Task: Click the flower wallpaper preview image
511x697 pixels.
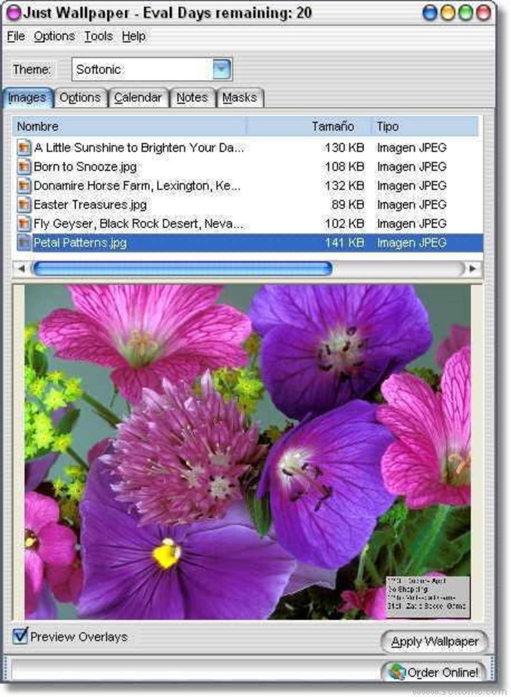Action: click(x=247, y=451)
